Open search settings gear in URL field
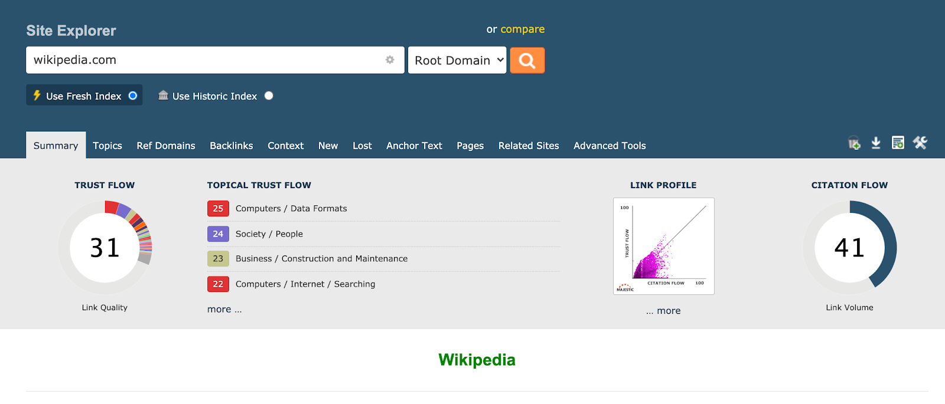The image size is (945, 404). pyautogui.click(x=390, y=60)
